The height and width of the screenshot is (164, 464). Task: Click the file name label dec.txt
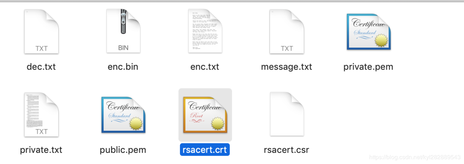(x=41, y=67)
